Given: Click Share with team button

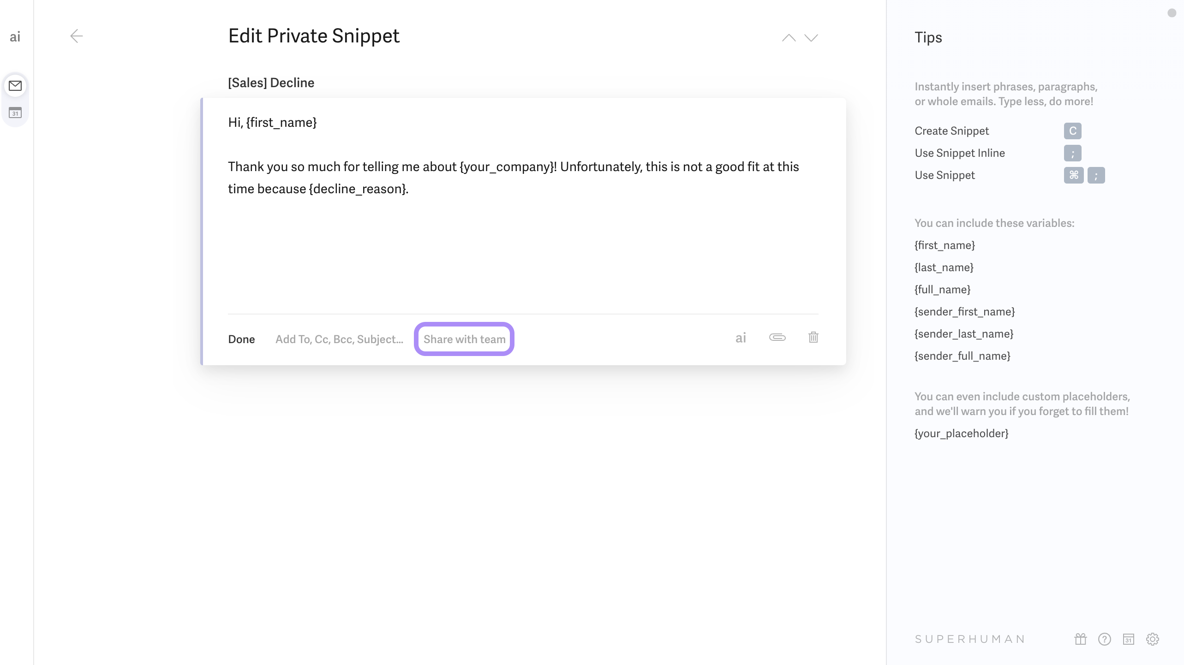Looking at the screenshot, I should [464, 339].
